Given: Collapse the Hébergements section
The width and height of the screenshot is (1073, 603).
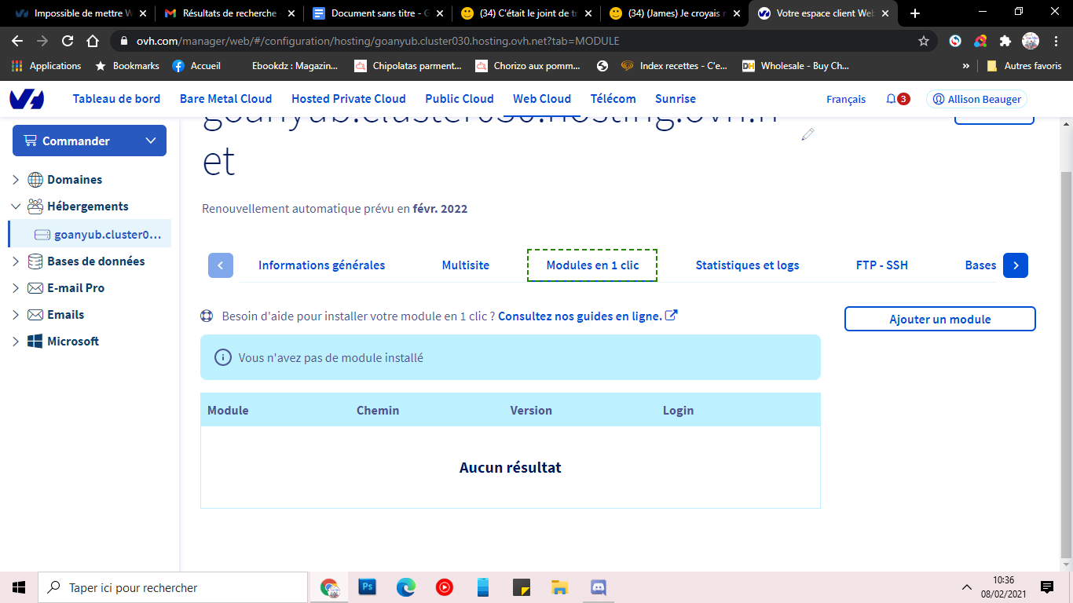Looking at the screenshot, I should 16,206.
